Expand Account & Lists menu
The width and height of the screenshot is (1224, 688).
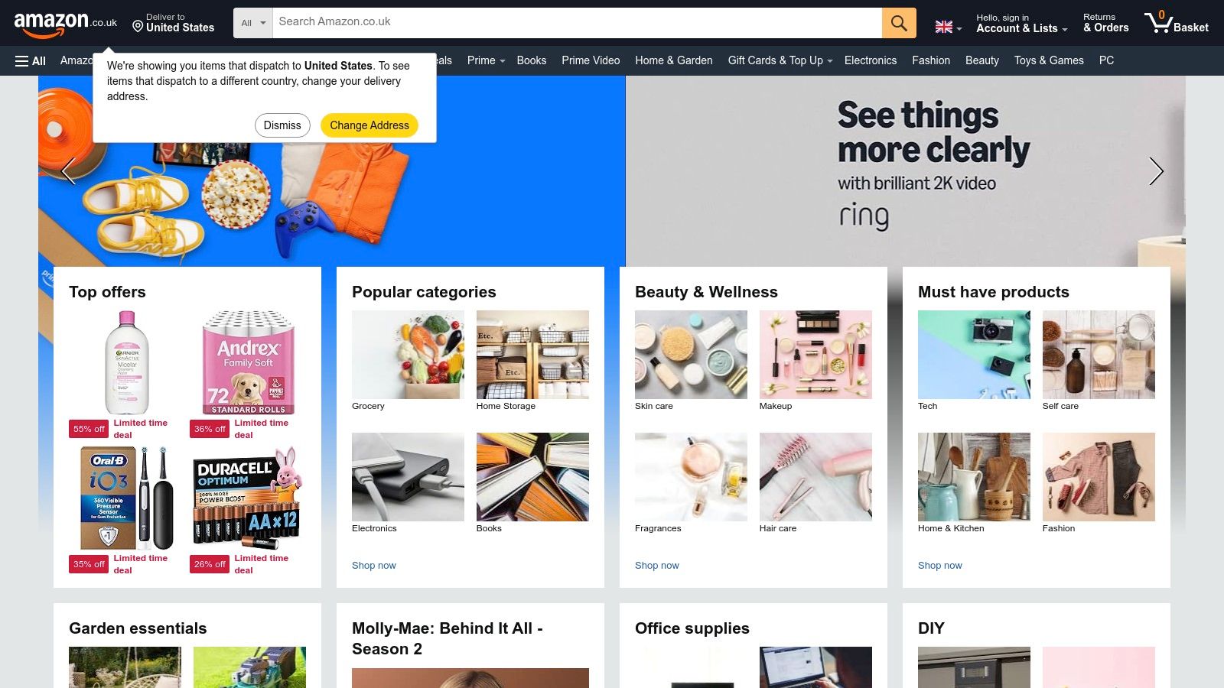[1021, 24]
